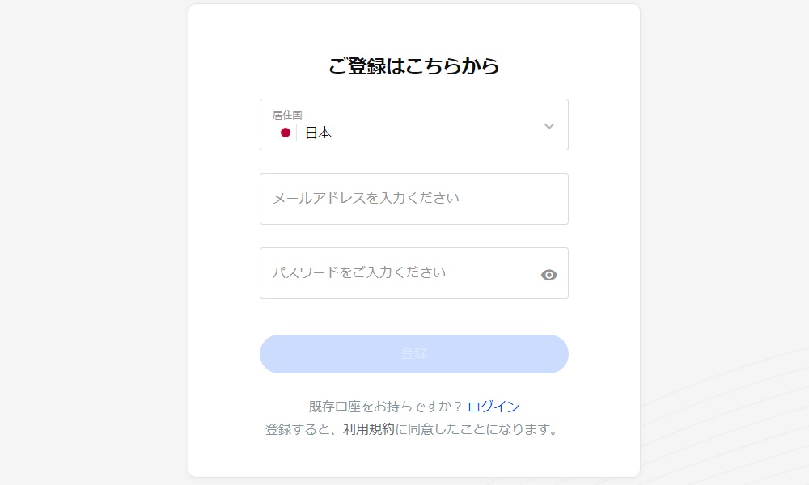Click the circular red flag badge
The image size is (809, 485).
(x=284, y=133)
